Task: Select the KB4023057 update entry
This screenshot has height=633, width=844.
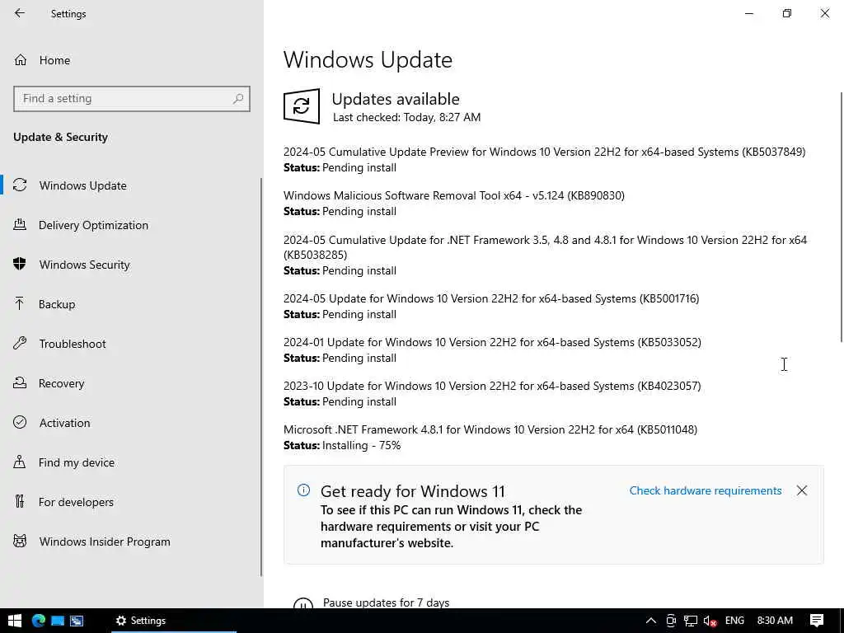Action: [x=492, y=386]
